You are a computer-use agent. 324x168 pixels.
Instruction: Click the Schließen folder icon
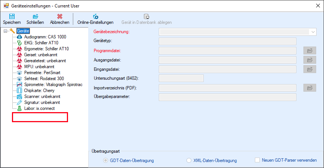36,16
